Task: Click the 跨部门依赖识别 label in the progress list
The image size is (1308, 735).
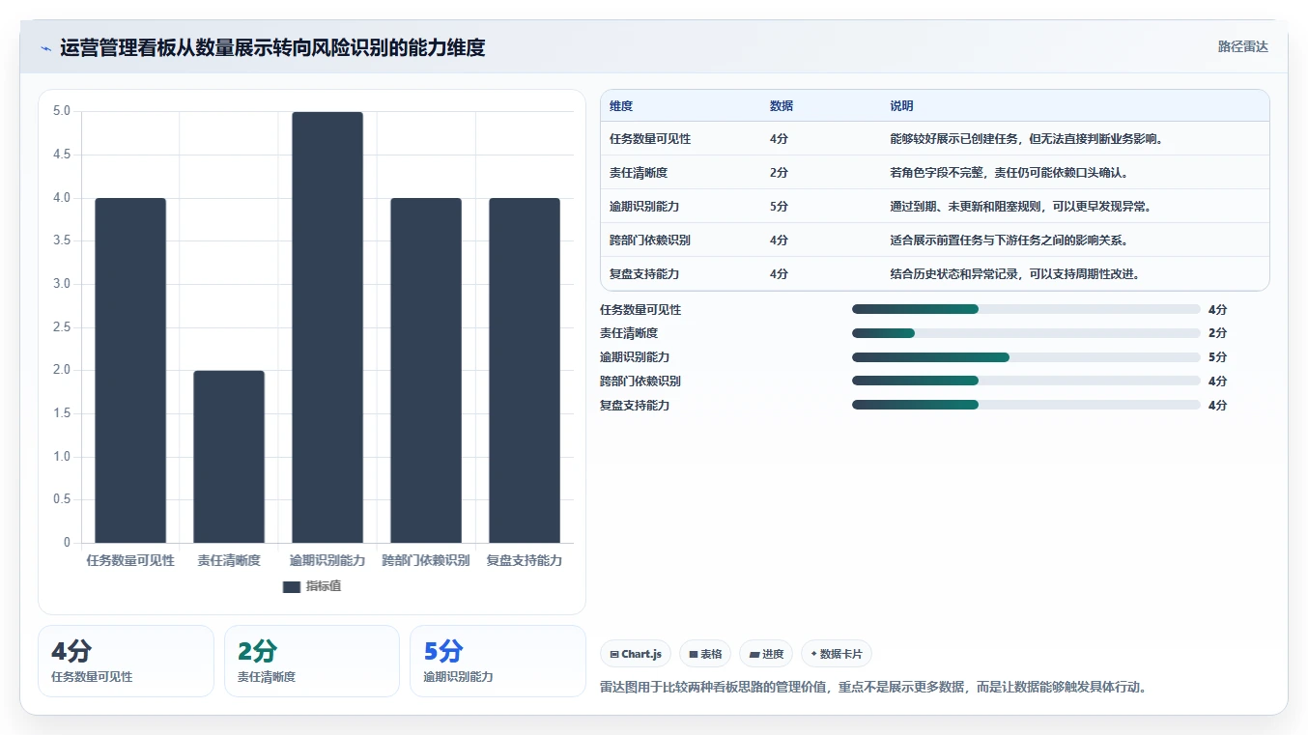Action: coord(640,382)
